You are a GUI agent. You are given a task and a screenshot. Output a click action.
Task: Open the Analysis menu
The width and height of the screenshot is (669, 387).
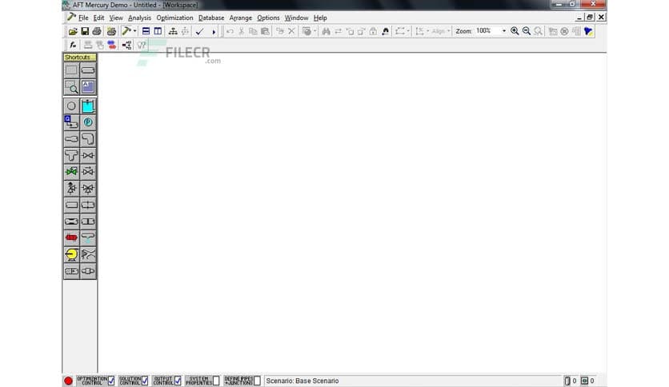pos(139,18)
